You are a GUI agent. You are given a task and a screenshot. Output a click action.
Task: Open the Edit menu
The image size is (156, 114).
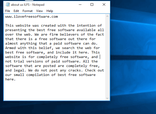pos(16,11)
